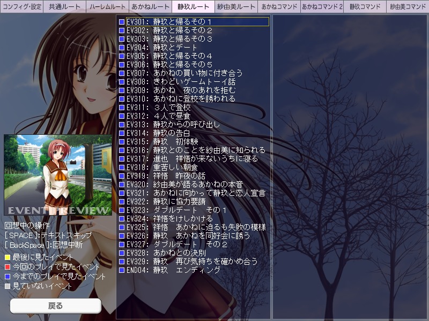Screen dimensions: 429x321
Task: Click blue marker icon beside EV307
Action: point(122,73)
